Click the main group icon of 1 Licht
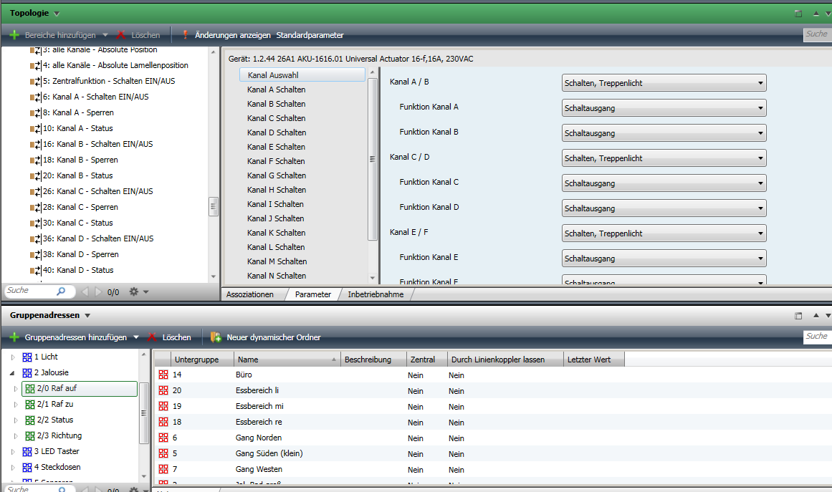832x492 pixels. click(27, 357)
